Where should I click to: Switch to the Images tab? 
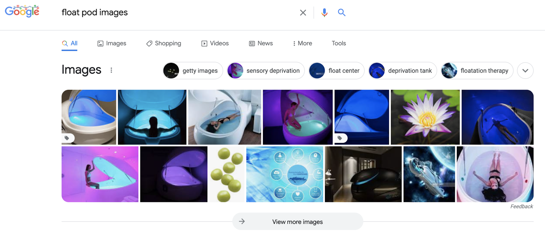coord(112,43)
